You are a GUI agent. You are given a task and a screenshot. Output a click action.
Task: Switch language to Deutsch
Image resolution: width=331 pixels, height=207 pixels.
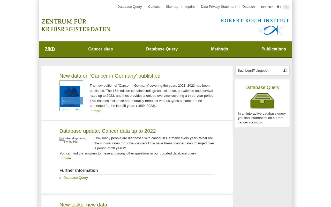(249, 7)
